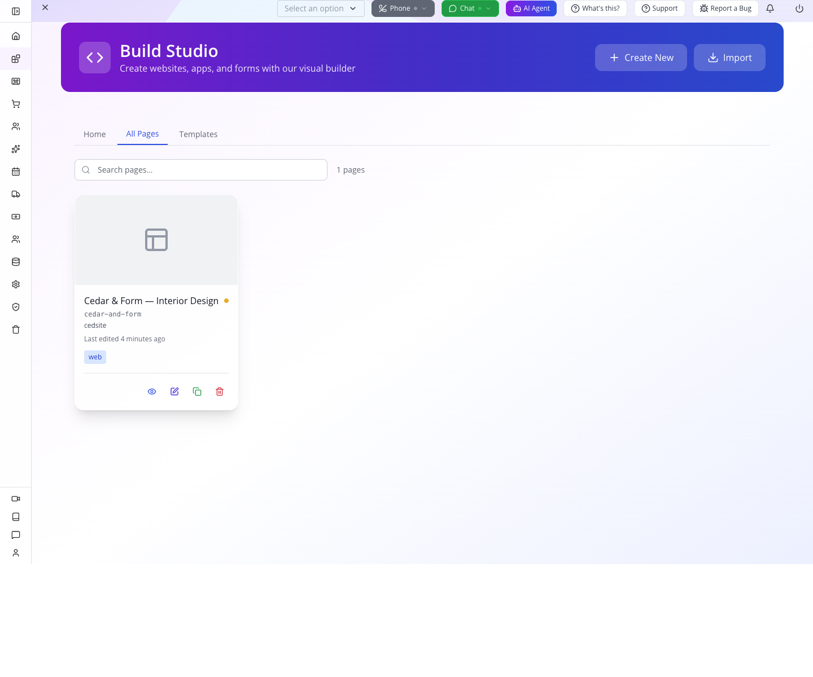Open the home icon in sidebar
813x677 pixels.
pyautogui.click(x=16, y=36)
